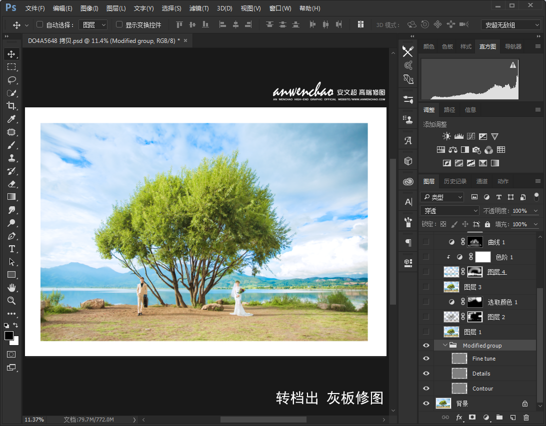The image size is (546, 426).
Task: Enable the 显示变换控件 checkbox
Action: [119, 24]
